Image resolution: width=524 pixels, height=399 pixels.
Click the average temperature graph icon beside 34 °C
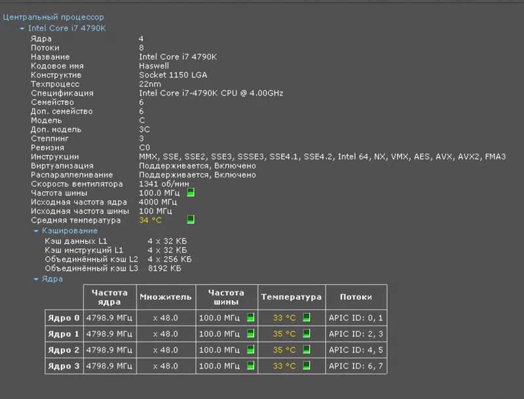click(191, 219)
